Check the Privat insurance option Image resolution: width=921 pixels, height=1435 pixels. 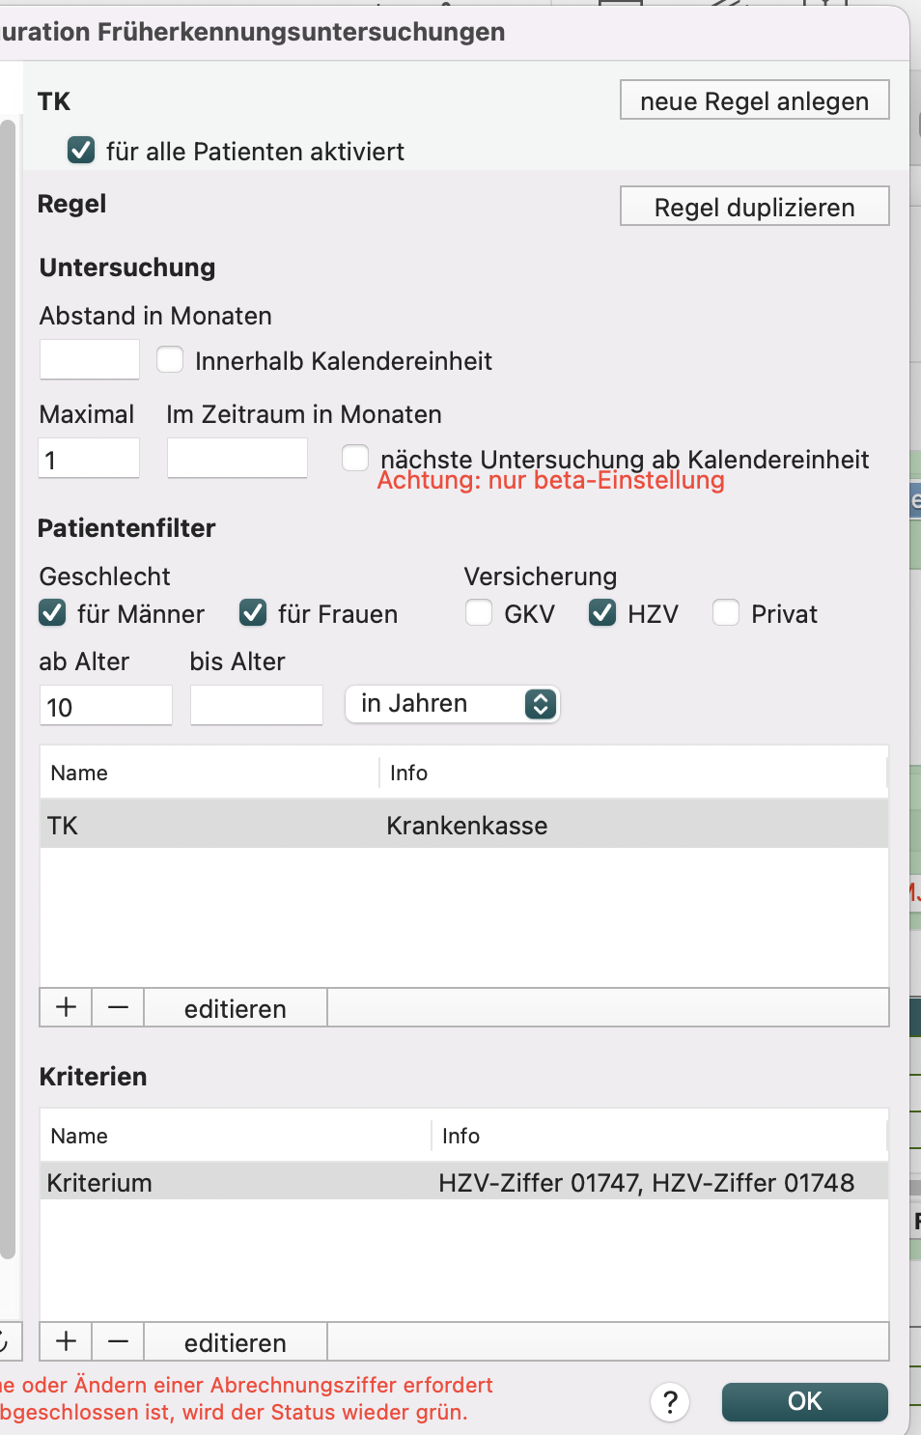pyautogui.click(x=726, y=613)
